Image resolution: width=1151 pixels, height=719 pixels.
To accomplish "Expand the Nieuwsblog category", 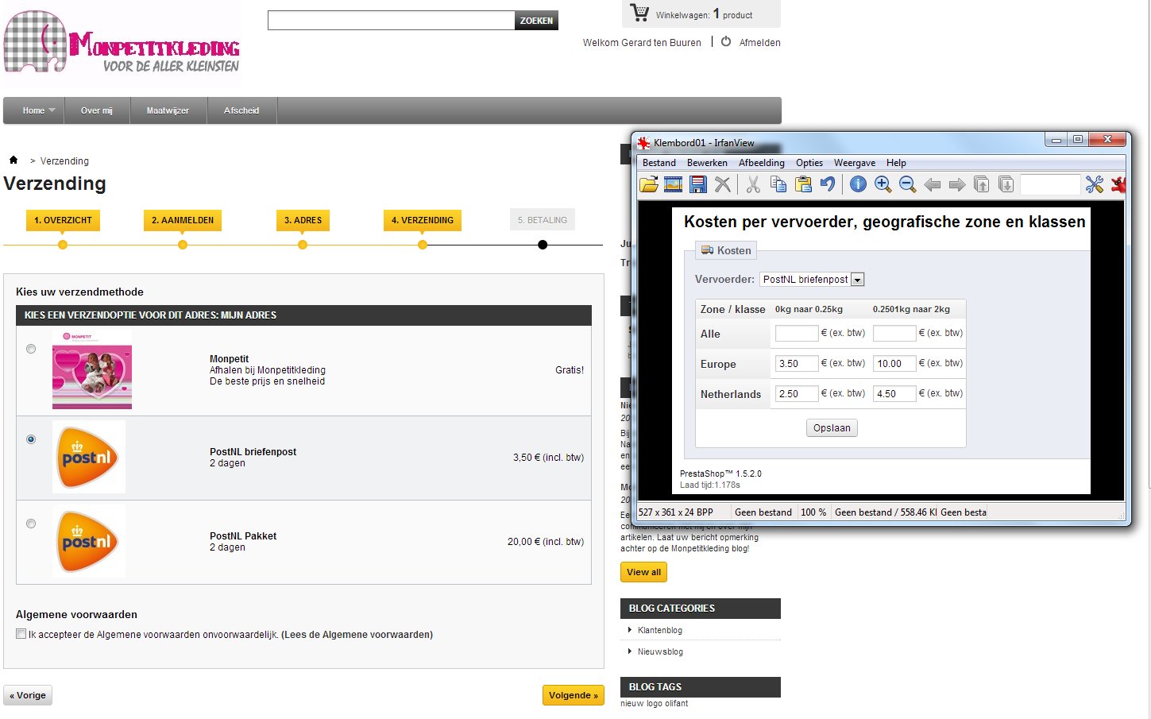I will pos(630,651).
